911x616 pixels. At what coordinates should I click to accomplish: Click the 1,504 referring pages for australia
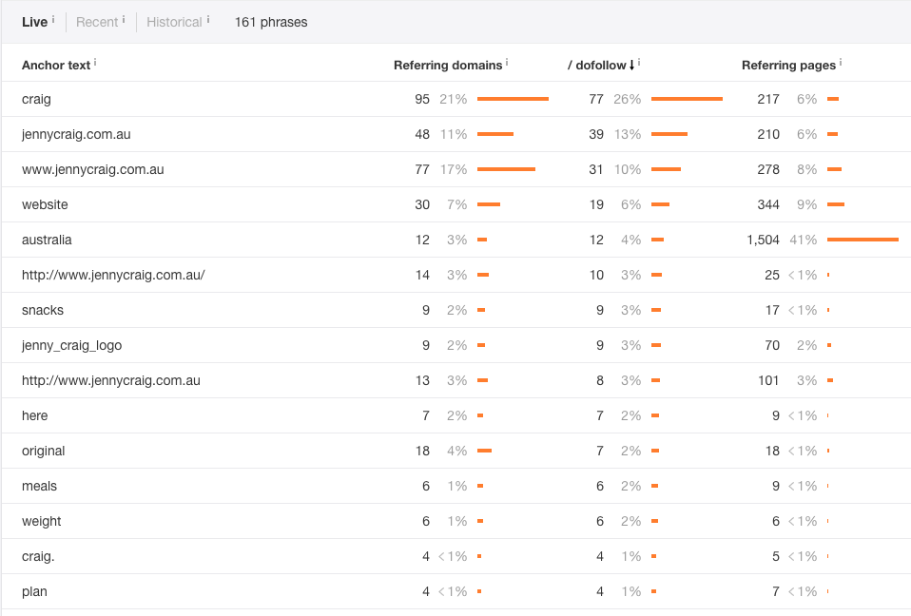click(764, 240)
